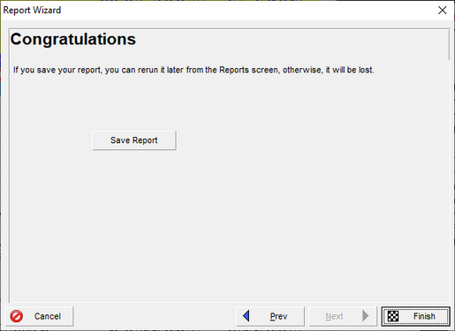Go back with the Prev button
The image size is (455, 331).
tap(270, 316)
